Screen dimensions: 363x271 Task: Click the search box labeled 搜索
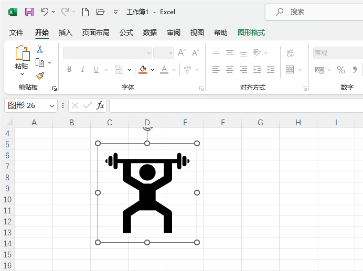click(x=314, y=12)
